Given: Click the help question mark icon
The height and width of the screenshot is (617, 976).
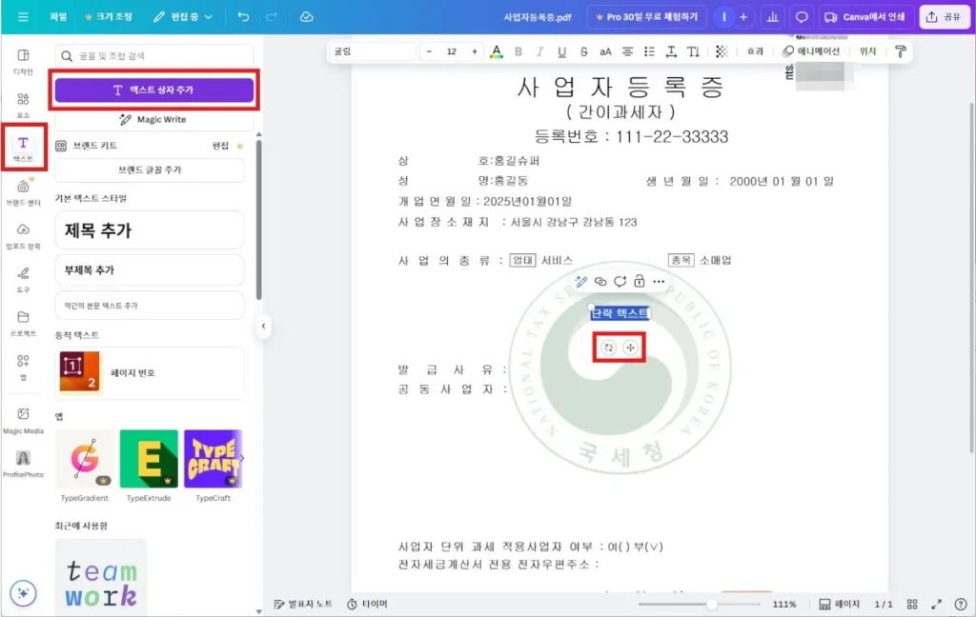Looking at the screenshot, I should pos(960,604).
